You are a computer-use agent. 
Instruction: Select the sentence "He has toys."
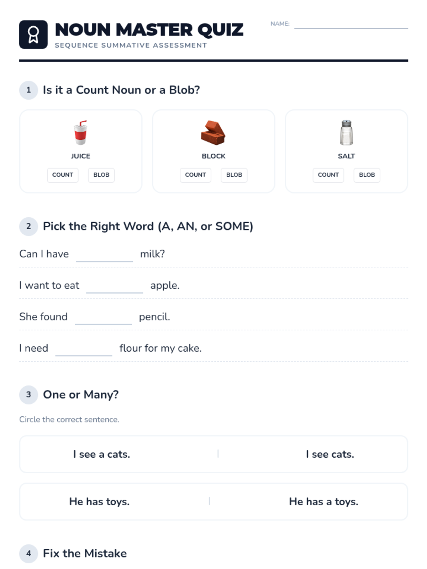[x=99, y=501]
